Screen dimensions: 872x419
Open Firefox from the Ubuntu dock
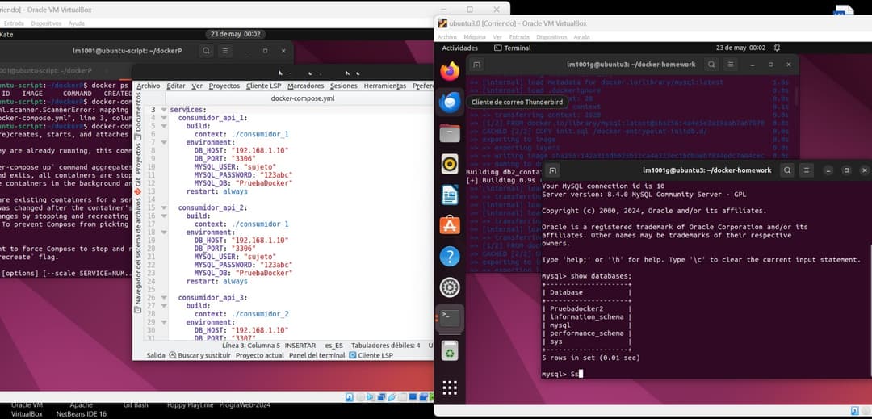[450, 70]
